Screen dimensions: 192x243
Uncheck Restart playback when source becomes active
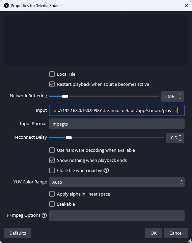click(x=52, y=84)
